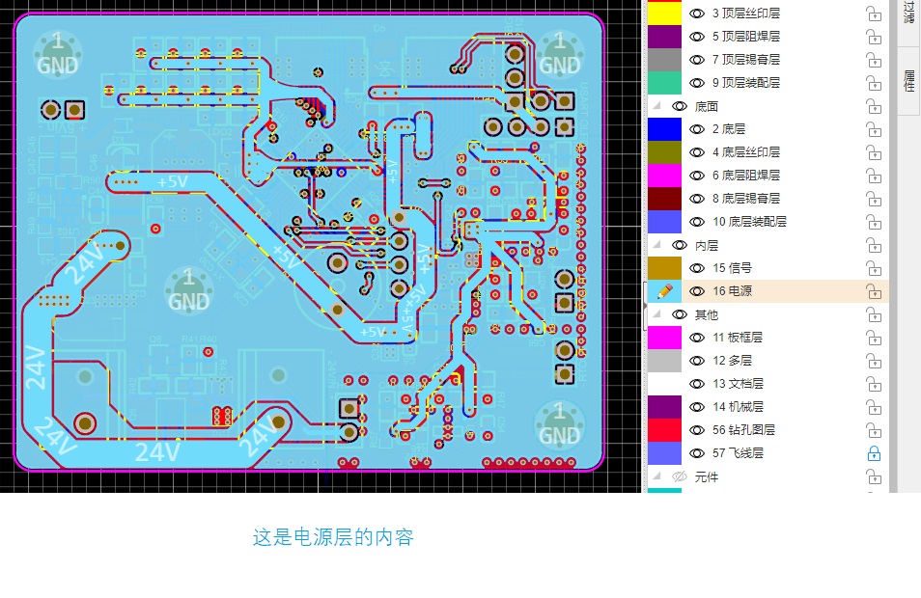Screen dimensions: 921x598
Task: Lock the 12 多层 layer
Action: [x=874, y=361]
